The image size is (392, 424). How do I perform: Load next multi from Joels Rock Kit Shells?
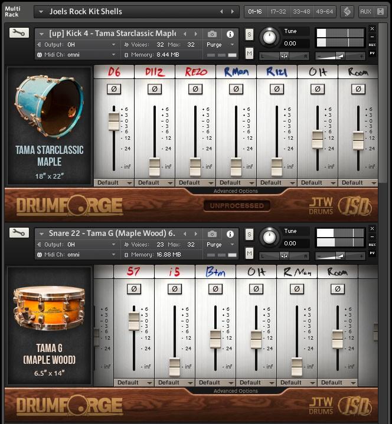click(x=232, y=12)
